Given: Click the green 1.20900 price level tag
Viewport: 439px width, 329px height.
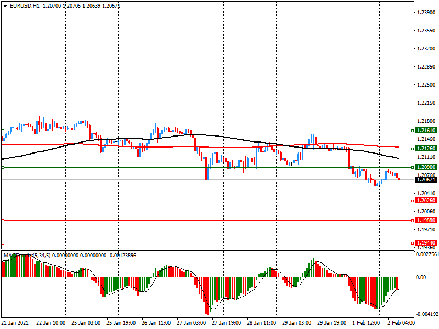Looking at the screenshot, I should (426, 167).
